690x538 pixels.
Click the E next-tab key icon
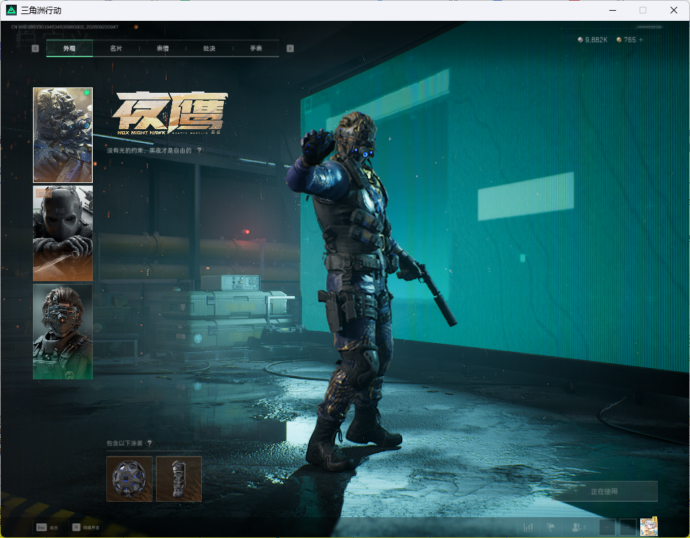click(x=290, y=48)
